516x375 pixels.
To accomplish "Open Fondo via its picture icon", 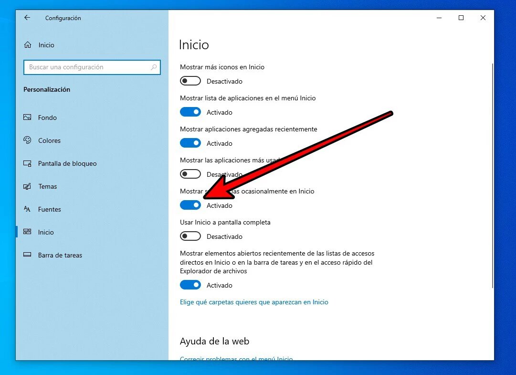I will pyautogui.click(x=28, y=118).
